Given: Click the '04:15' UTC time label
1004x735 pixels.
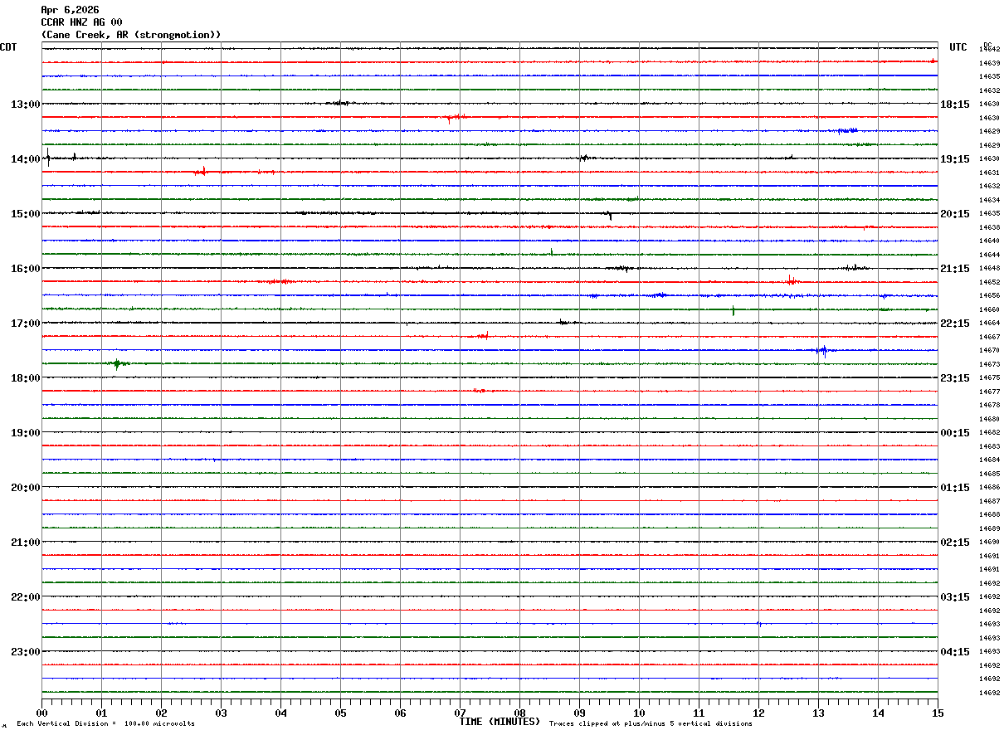Looking at the screenshot, I should tap(955, 651).
